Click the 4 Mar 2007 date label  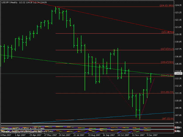(x=6, y=135)
